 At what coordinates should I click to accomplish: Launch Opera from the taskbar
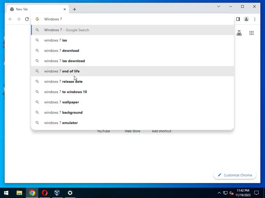[45, 193]
